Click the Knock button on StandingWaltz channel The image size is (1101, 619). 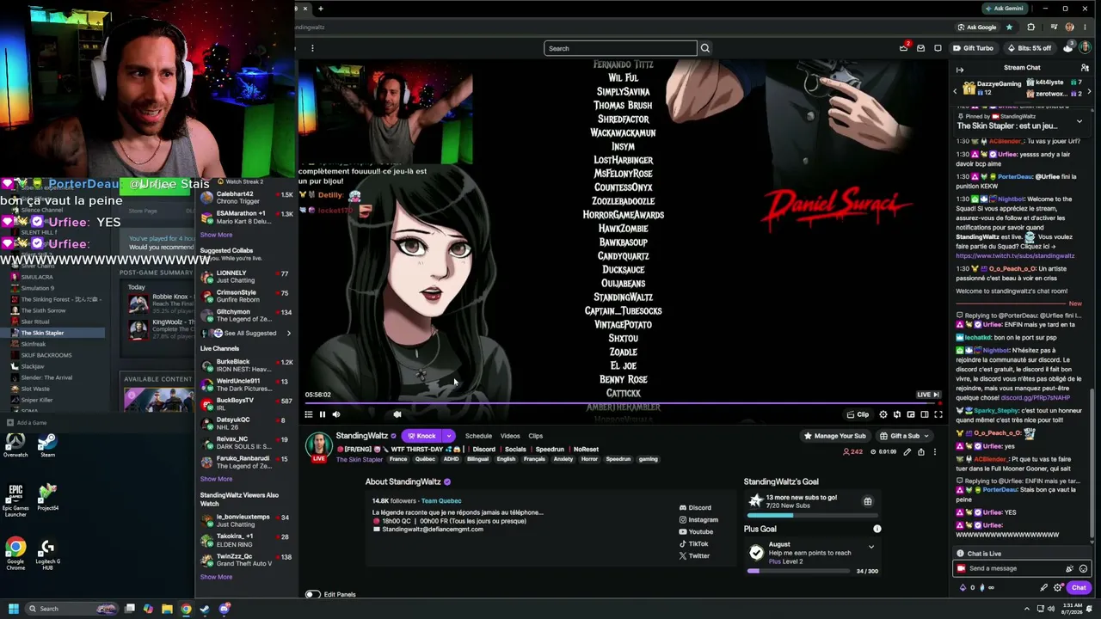point(421,436)
